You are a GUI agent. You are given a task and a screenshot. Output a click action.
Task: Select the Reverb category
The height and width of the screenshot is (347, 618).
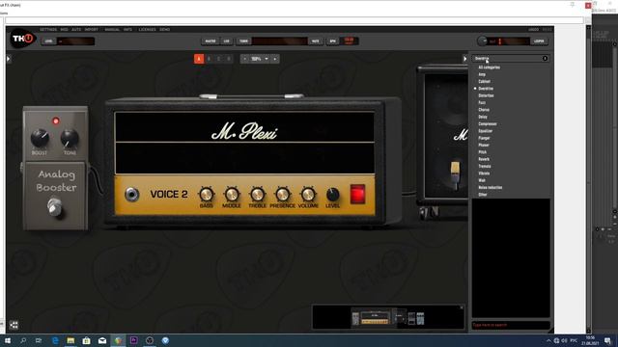tap(484, 159)
